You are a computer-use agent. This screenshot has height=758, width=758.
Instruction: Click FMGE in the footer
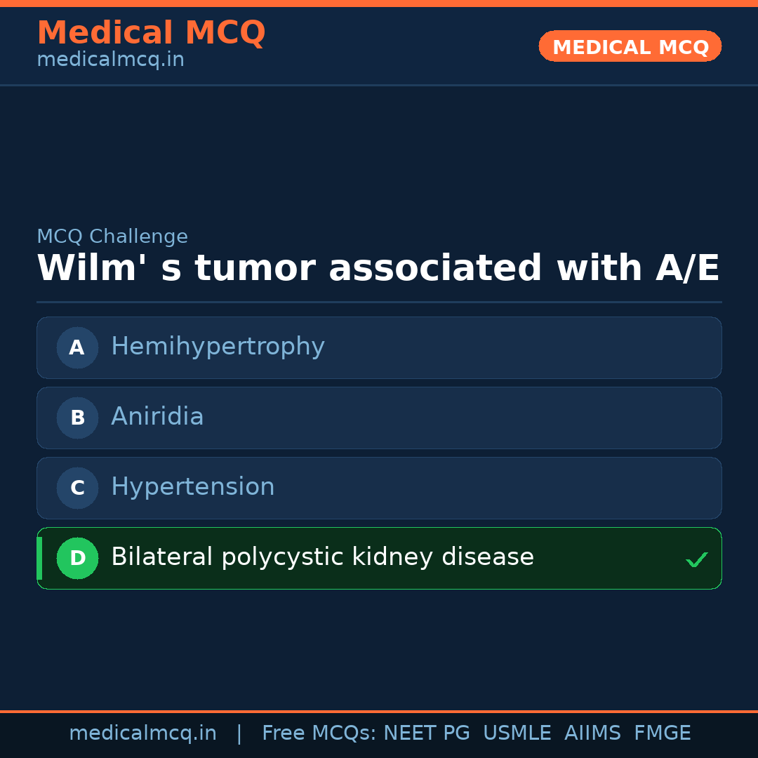[663, 733]
